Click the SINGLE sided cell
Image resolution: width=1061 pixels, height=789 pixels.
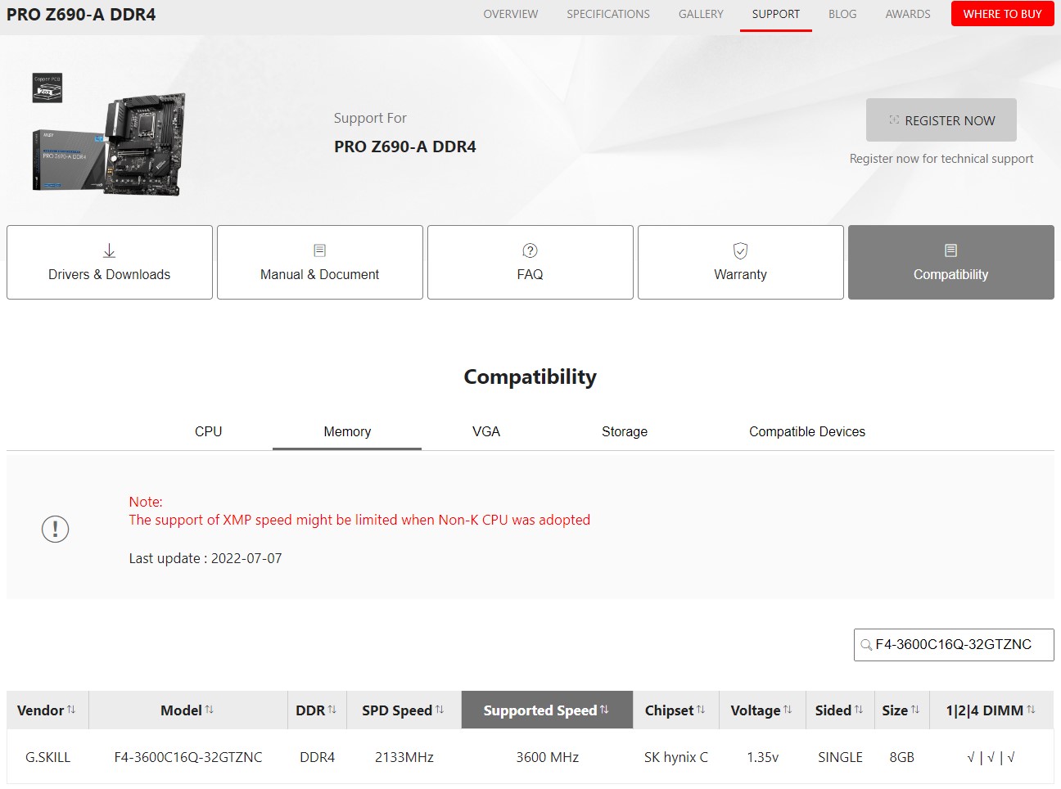[x=841, y=757]
